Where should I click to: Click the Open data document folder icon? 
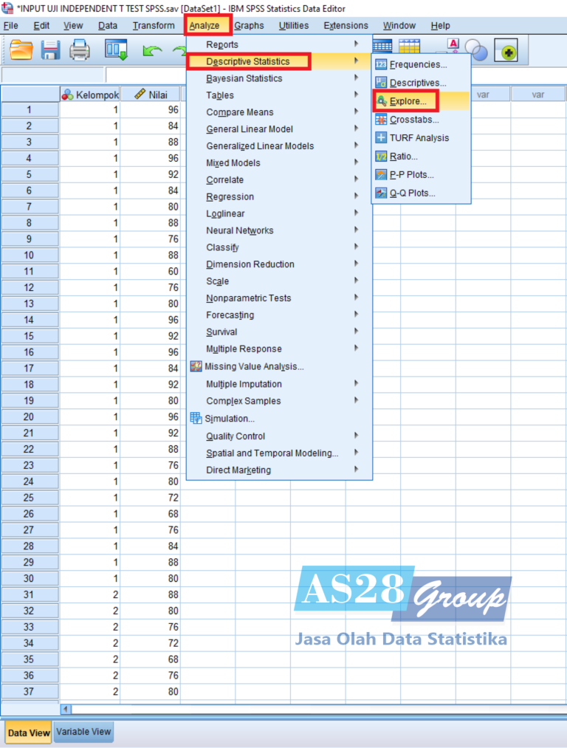coord(21,50)
